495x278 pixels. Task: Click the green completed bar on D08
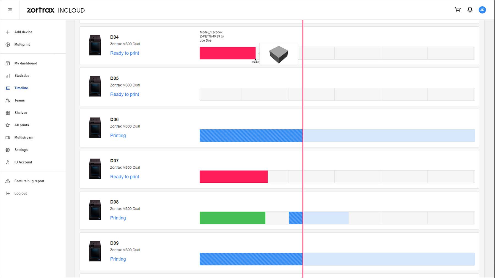coord(232,218)
